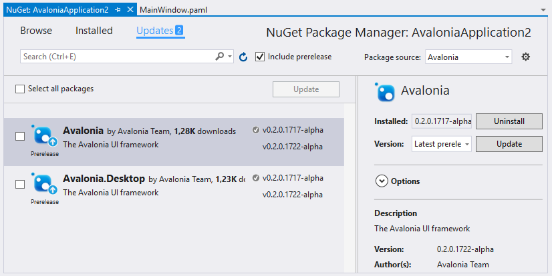Switch to the Browse tab

tap(36, 31)
